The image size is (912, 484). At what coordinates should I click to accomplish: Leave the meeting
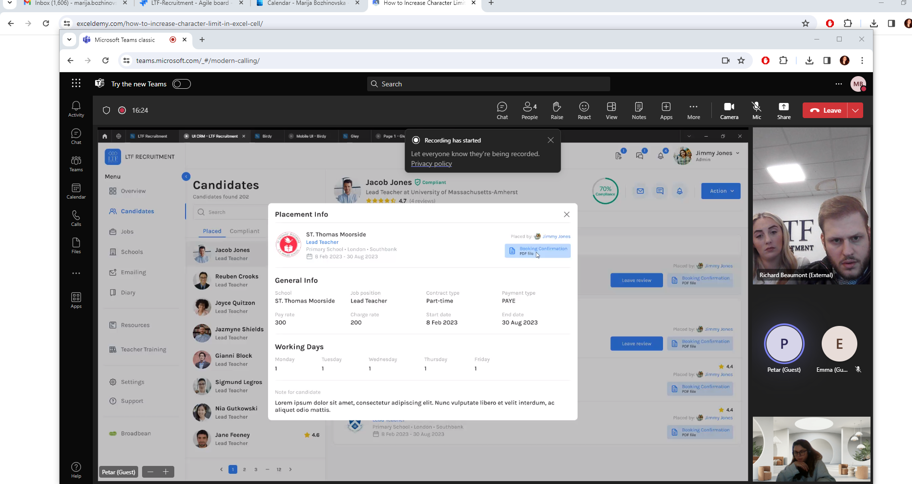point(826,110)
